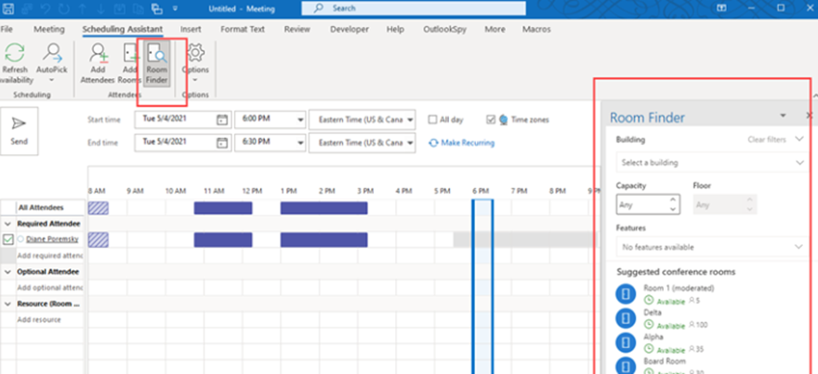Open the No features available dropdown
Viewport: 818px width, 374px height.
click(712, 247)
